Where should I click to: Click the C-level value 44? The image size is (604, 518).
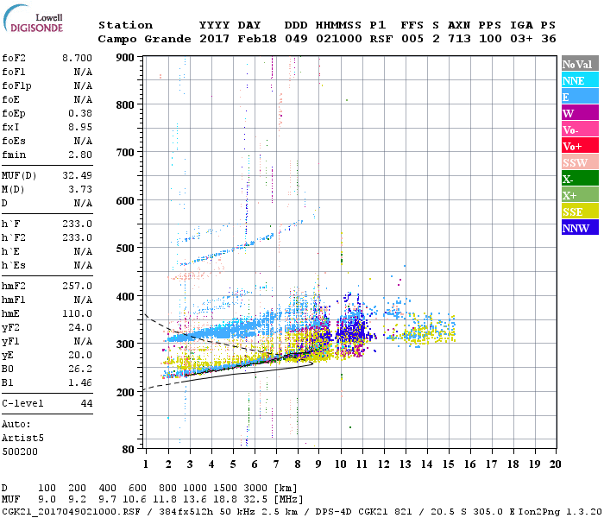pyautogui.click(x=86, y=403)
